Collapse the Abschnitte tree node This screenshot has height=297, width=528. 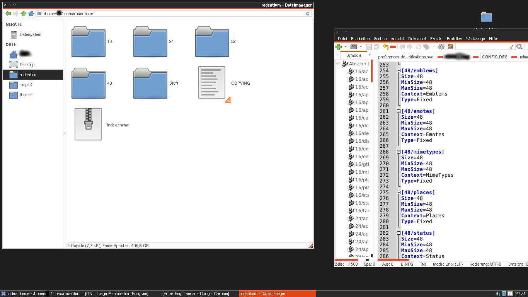338,64
